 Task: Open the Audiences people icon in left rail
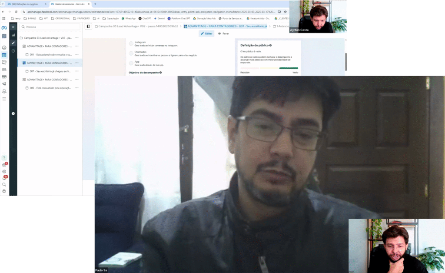tap(4, 69)
